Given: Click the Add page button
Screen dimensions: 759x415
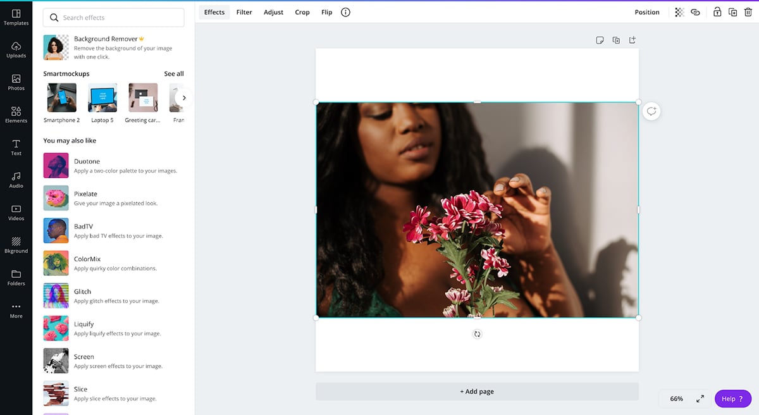Looking at the screenshot, I should click(x=477, y=392).
